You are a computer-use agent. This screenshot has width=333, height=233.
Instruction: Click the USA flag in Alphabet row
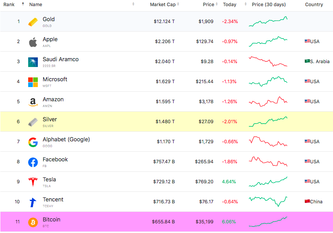[x=307, y=141]
